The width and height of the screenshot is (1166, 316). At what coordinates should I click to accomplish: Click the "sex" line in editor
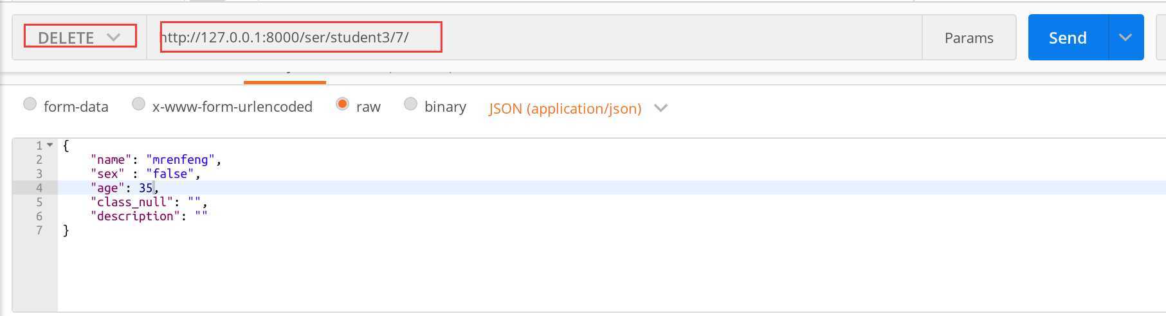point(145,174)
